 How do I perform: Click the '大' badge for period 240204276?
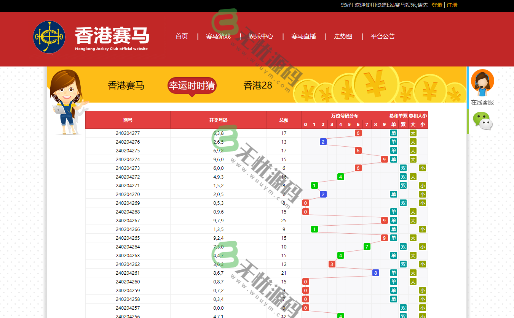point(413,142)
